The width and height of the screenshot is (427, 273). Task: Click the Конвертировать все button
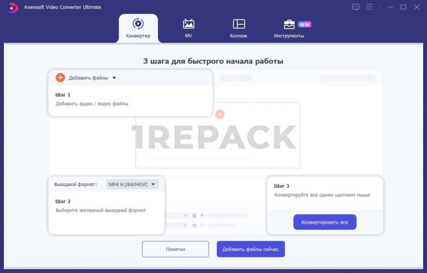pos(325,222)
